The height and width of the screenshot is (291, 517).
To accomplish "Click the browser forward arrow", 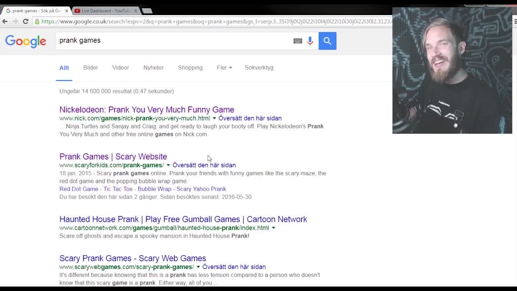I will (15, 21).
